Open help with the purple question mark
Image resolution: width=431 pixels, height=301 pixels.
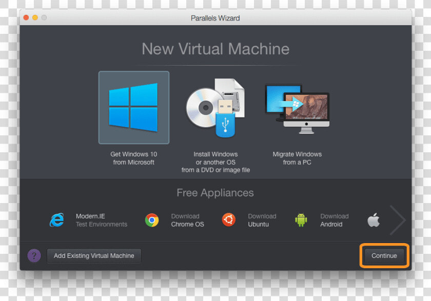34,256
